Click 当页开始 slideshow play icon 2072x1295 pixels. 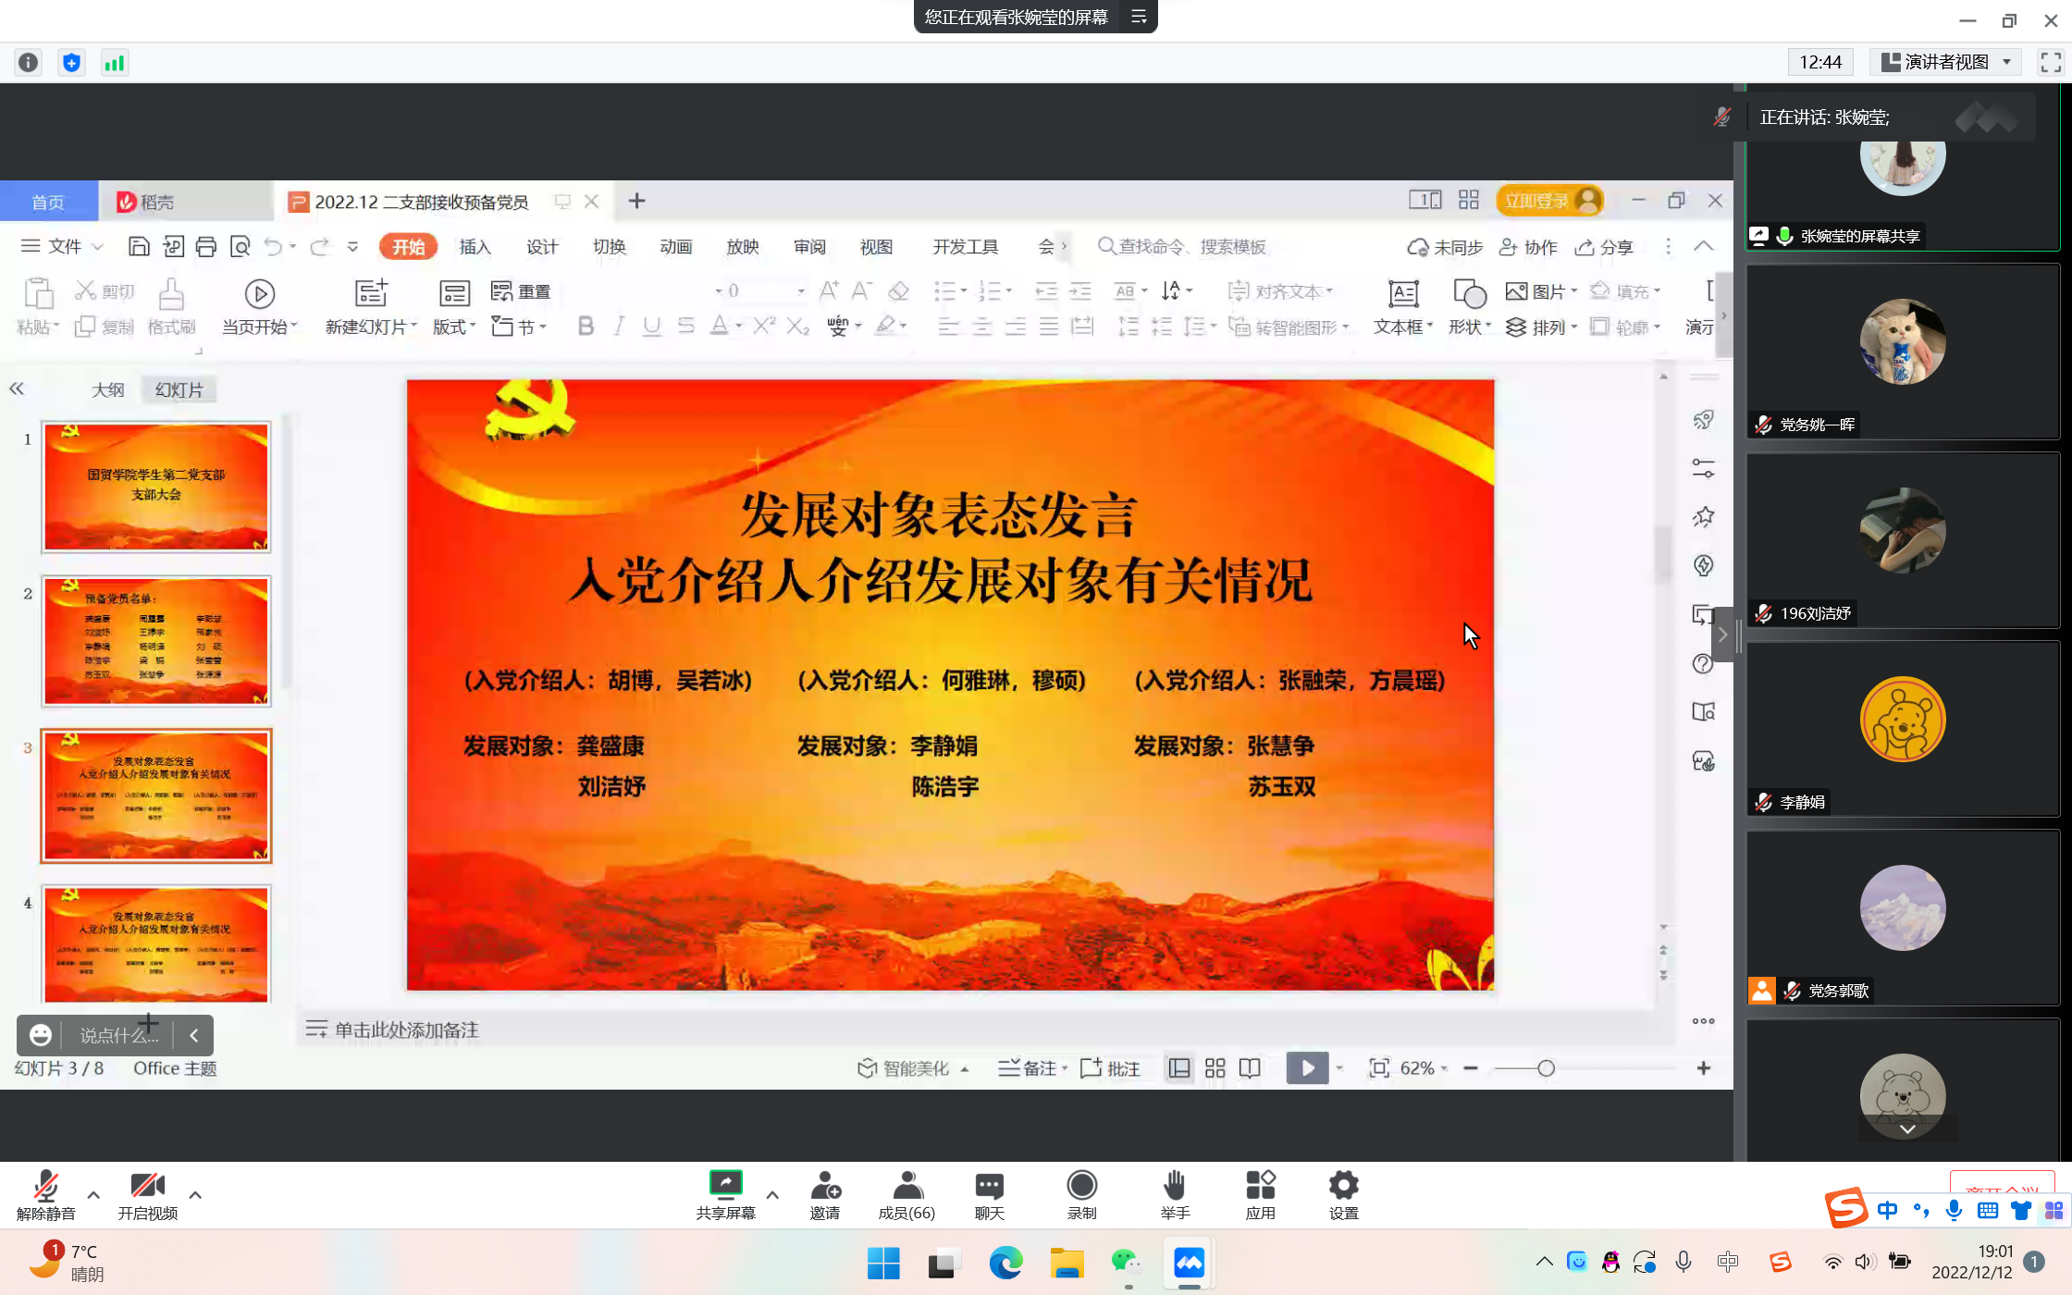[x=259, y=294]
